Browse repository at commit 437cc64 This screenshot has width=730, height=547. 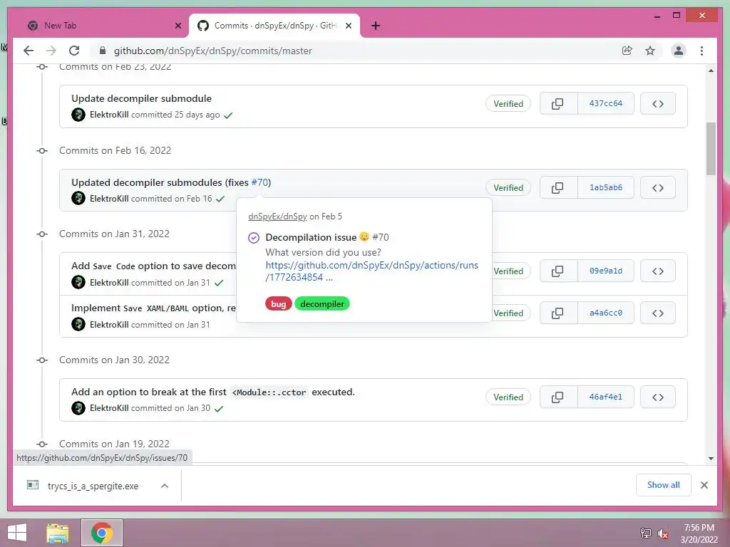658,104
